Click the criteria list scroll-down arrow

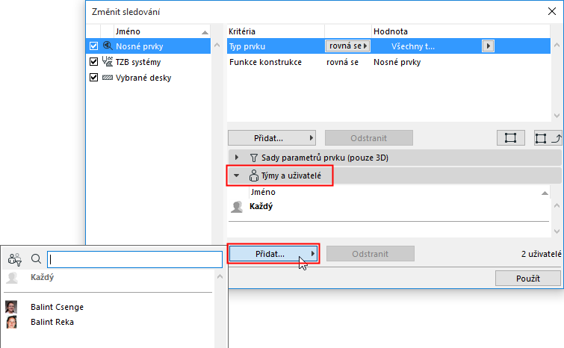click(x=557, y=116)
